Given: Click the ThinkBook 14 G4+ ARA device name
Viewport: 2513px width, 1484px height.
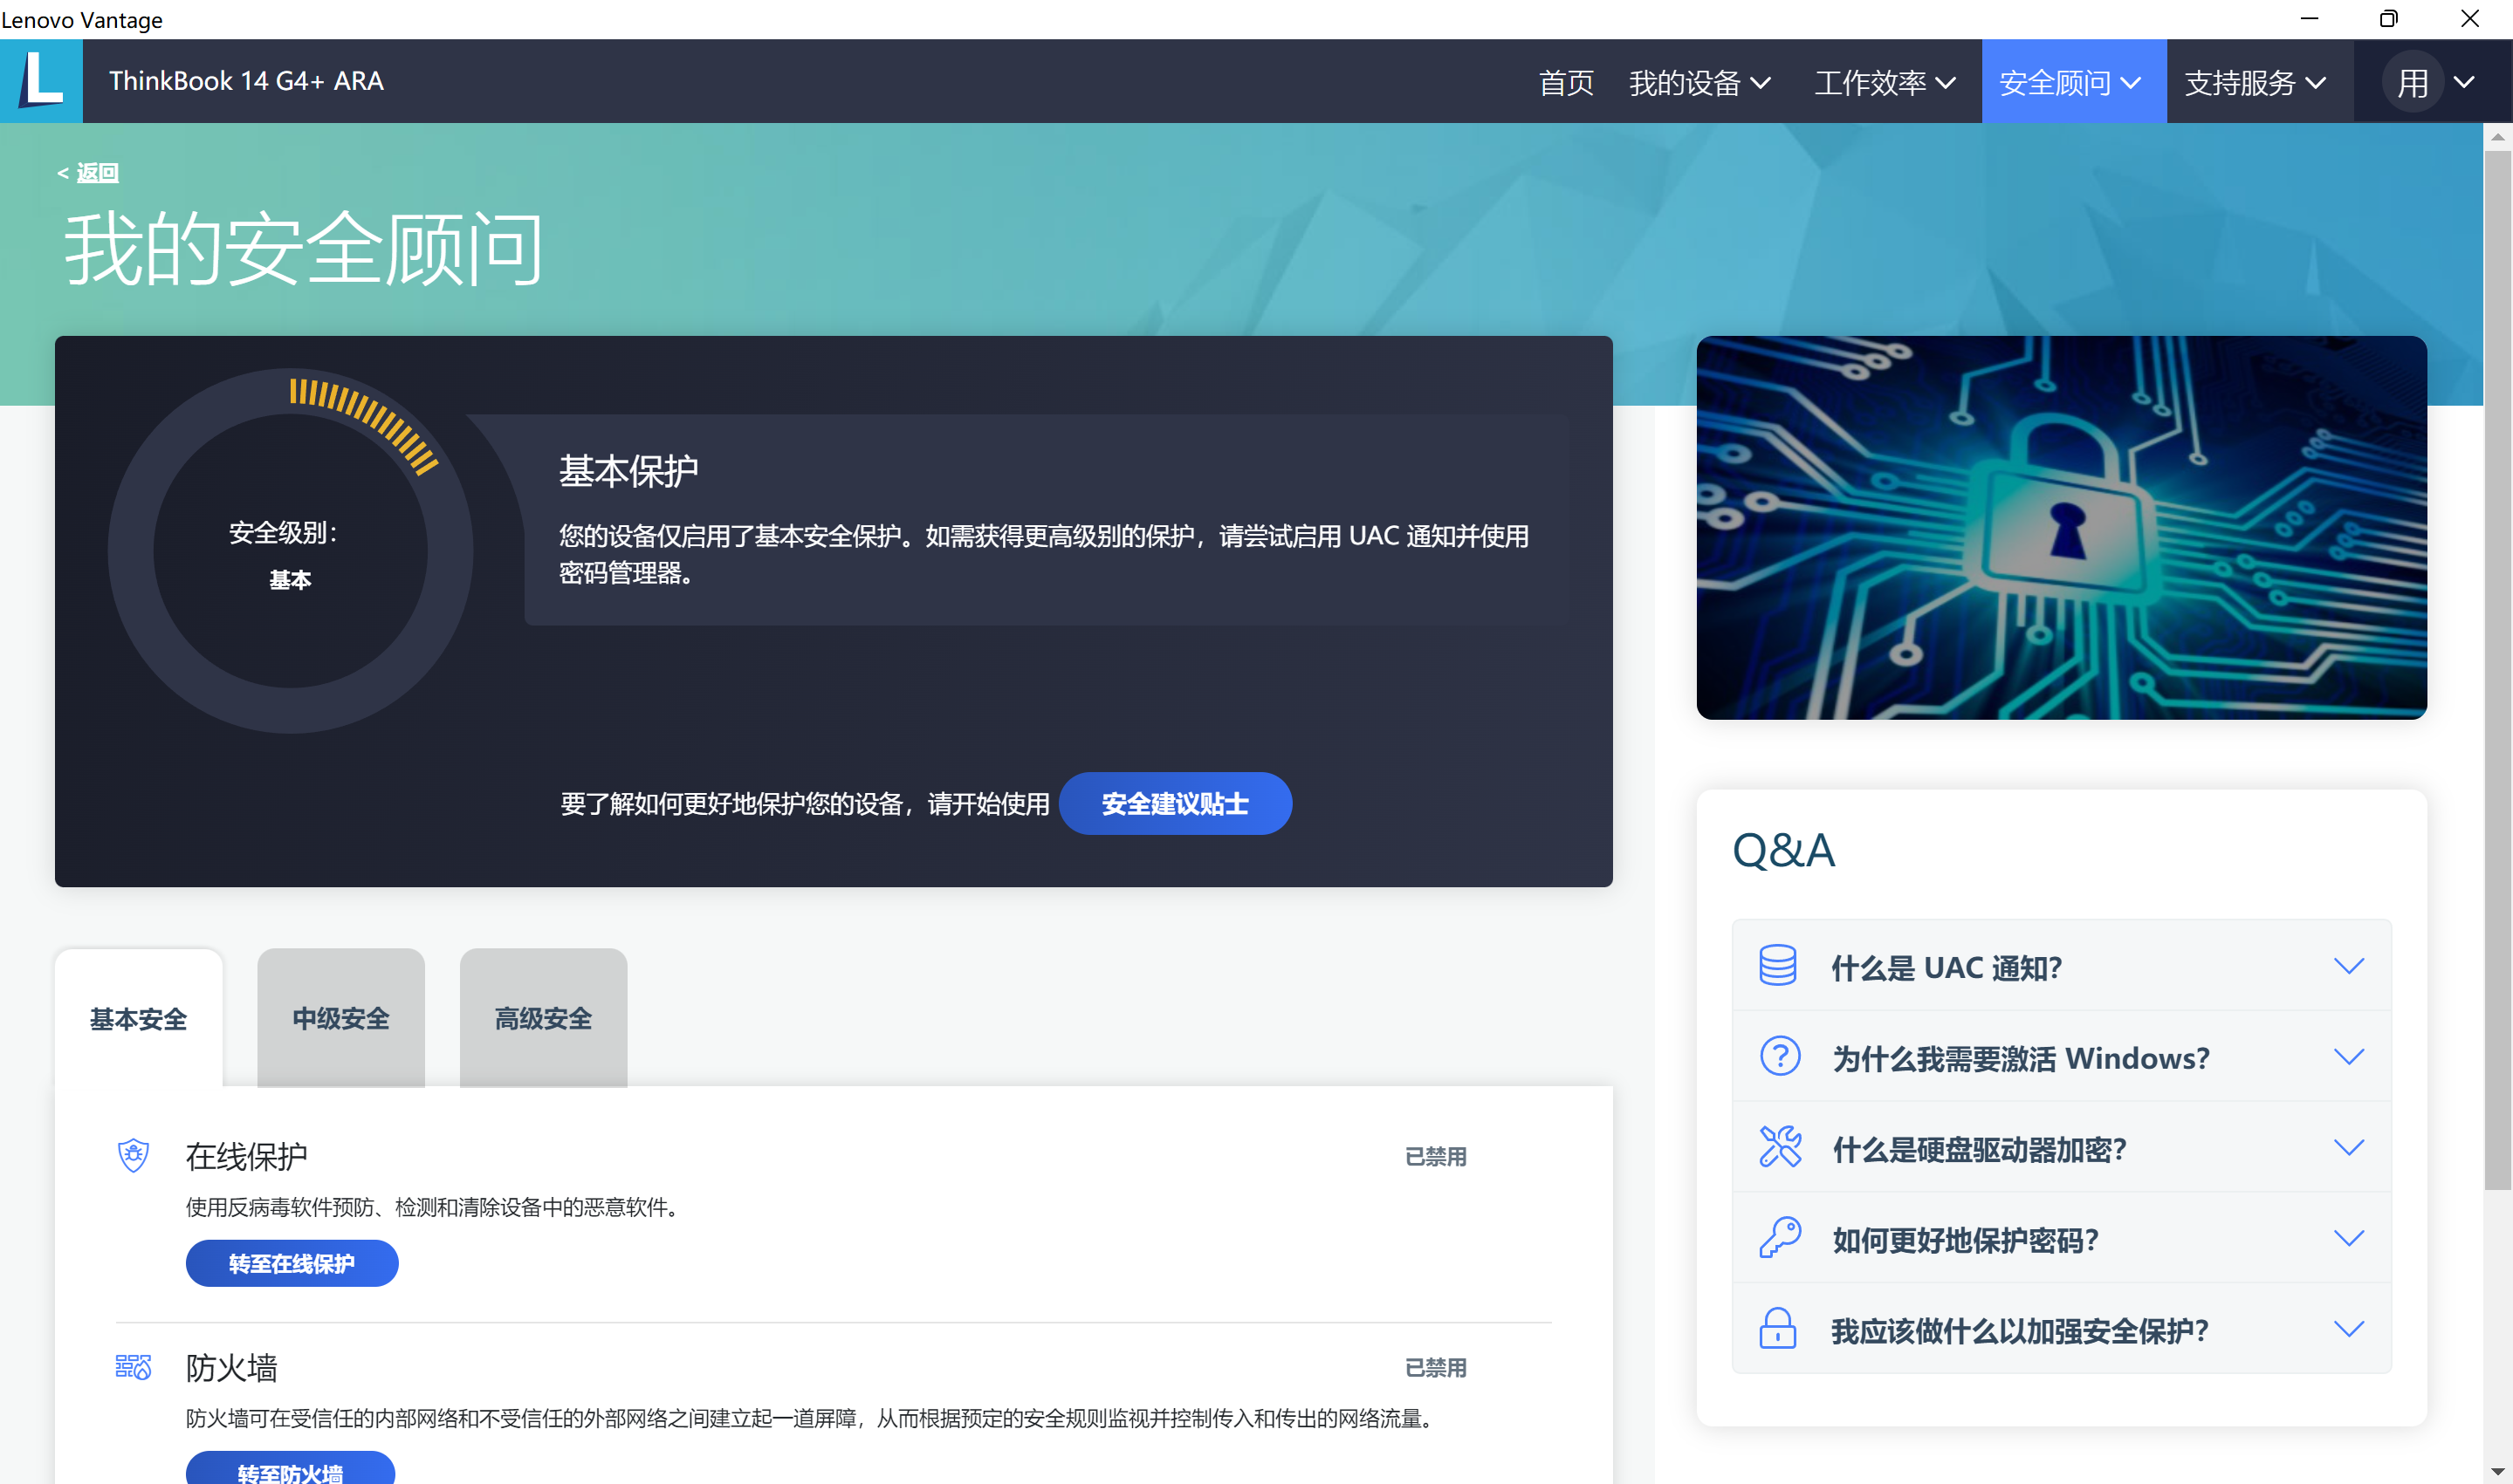Looking at the screenshot, I should tap(246, 81).
